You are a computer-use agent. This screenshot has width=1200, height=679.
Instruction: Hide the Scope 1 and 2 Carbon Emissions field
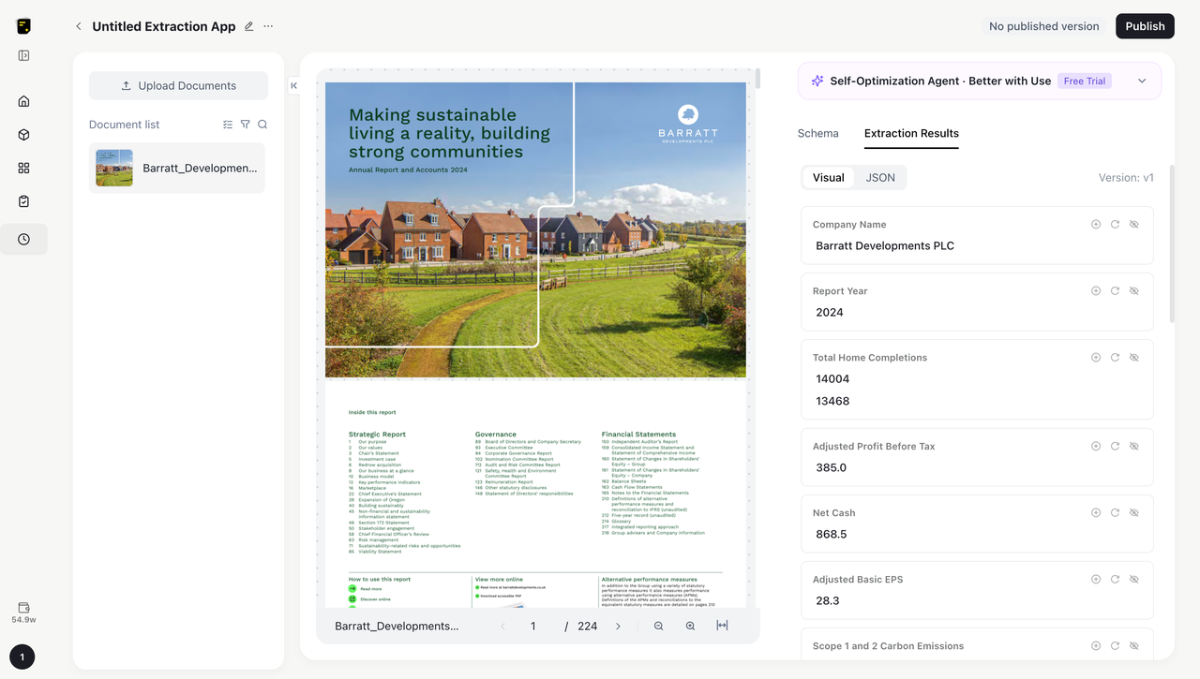(x=1134, y=646)
